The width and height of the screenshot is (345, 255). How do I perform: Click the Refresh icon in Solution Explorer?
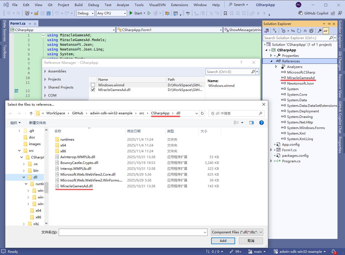point(299,31)
